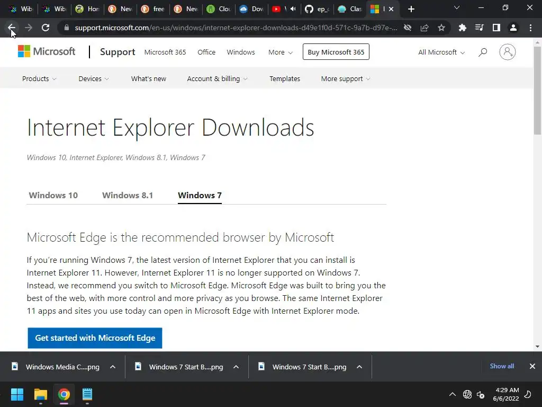This screenshot has width=542, height=407.
Task: Click the padlock site info icon
Action: click(x=67, y=28)
